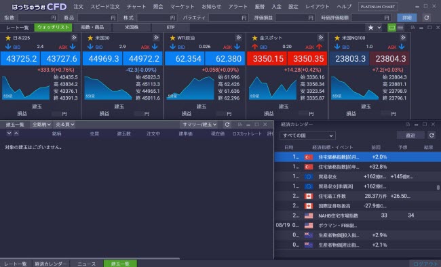The height and width of the screenshot is (267, 441).
Task: Click the economic calendar scrollbar thumb
Action: coord(438,187)
